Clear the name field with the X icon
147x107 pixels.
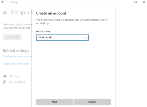click(x=86, y=38)
